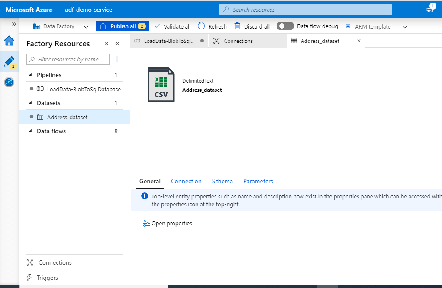The height and width of the screenshot is (288, 442).
Task: Select the General tab
Action: (150, 181)
